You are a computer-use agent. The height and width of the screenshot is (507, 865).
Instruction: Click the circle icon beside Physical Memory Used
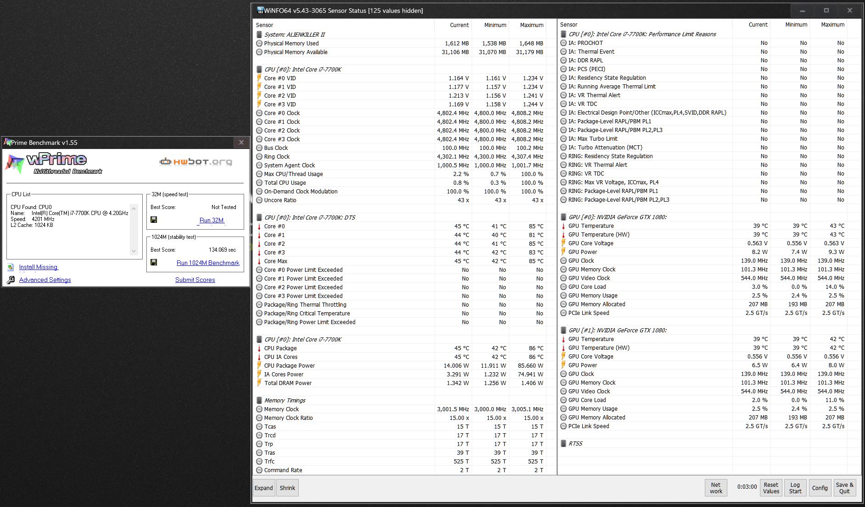point(259,44)
